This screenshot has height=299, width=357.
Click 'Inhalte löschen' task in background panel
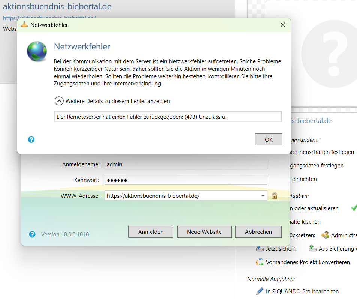306,221
